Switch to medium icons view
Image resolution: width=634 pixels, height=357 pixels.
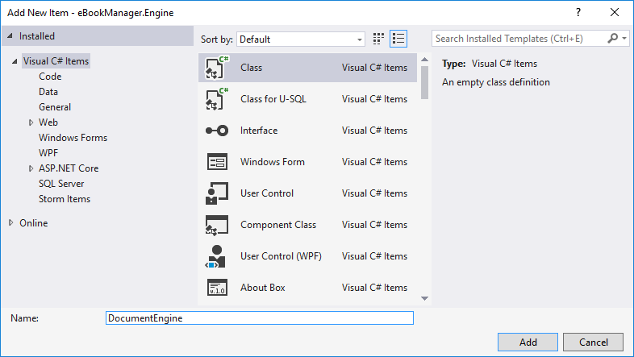point(378,39)
